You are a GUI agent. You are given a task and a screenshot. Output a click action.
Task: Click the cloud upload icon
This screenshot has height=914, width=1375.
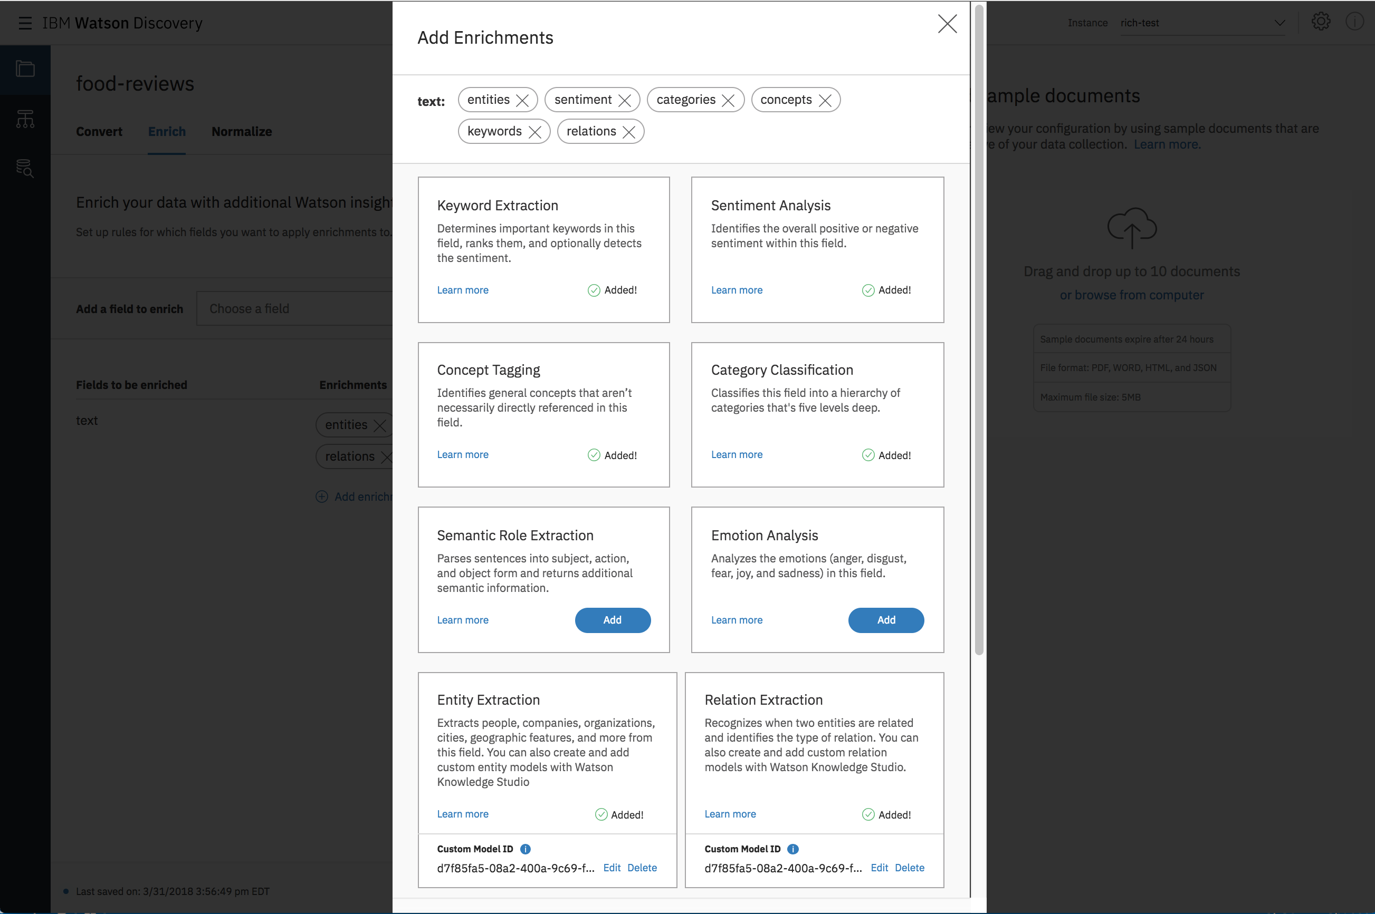[x=1131, y=228]
